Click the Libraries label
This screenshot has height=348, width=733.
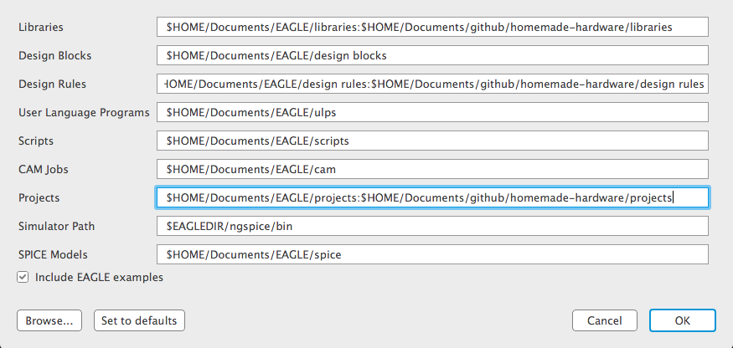(x=41, y=27)
